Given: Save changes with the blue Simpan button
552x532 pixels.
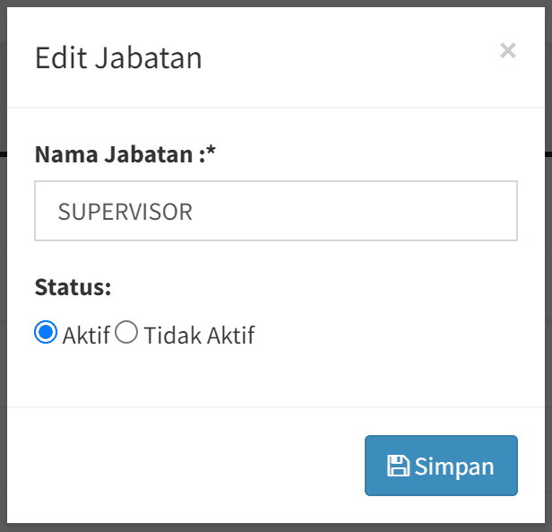Looking at the screenshot, I should pos(441,466).
